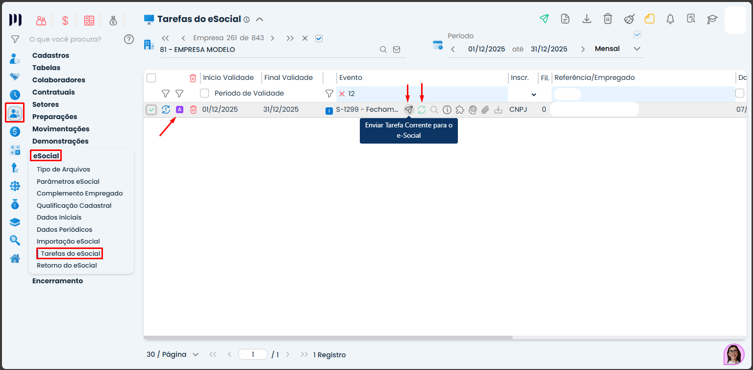753x370 pixels.
Task: Toggle the Período de Validade checkbox
Action: pyautogui.click(x=204, y=93)
